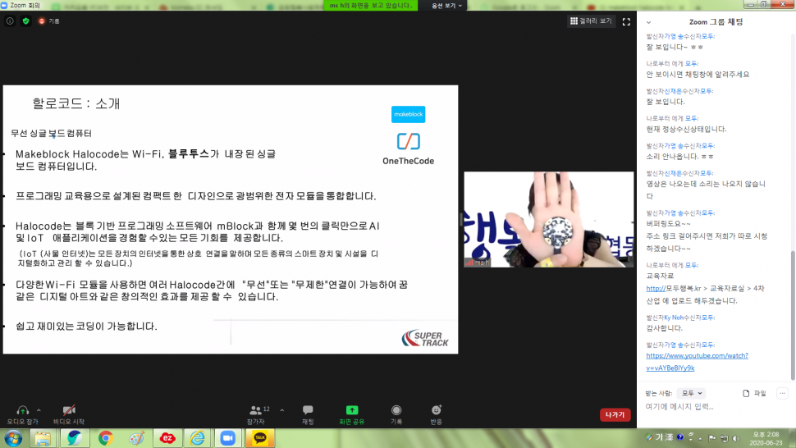Click 'ms h의 화면을 보고 있습니다' banner
Viewport: 796px width, 448px height.
pyautogui.click(x=371, y=6)
